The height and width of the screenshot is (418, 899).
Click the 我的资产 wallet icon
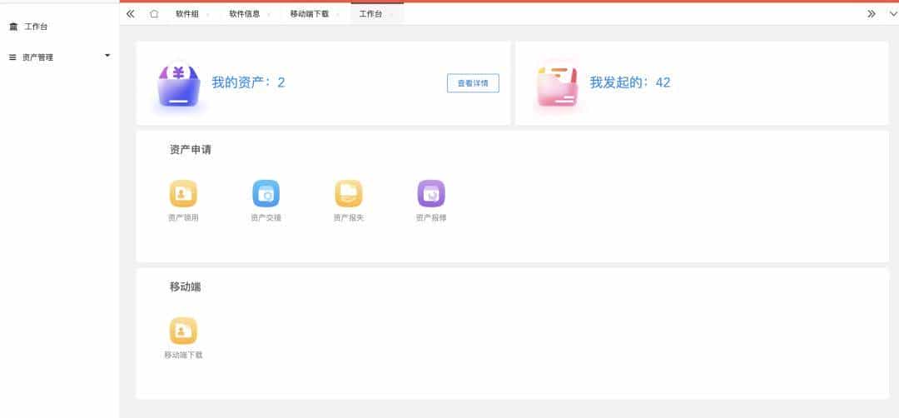pos(178,86)
